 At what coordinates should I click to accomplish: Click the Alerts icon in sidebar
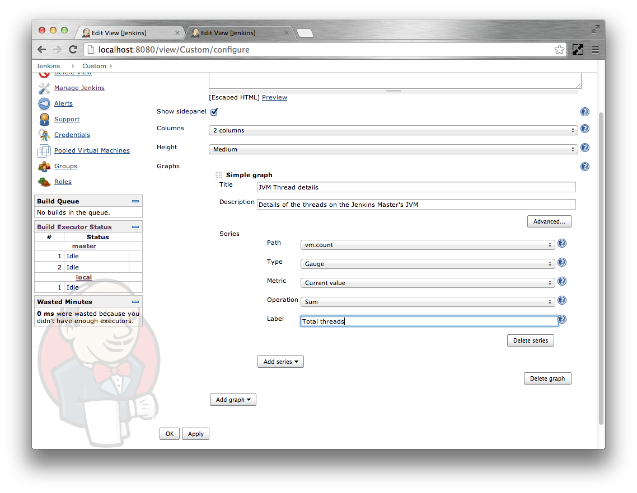point(44,104)
